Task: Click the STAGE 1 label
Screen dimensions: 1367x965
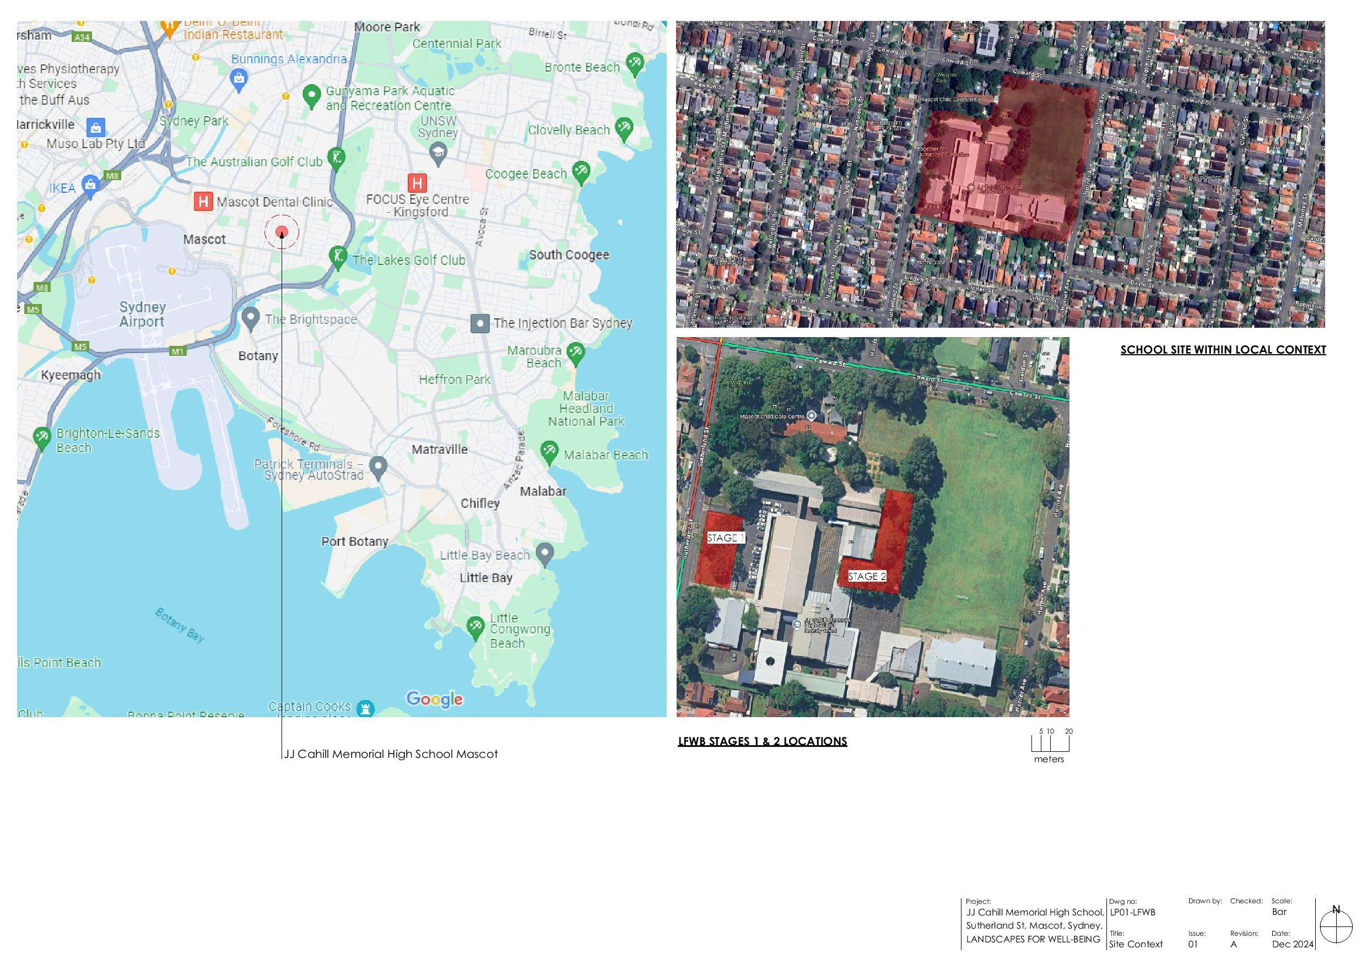Action: [x=725, y=538]
